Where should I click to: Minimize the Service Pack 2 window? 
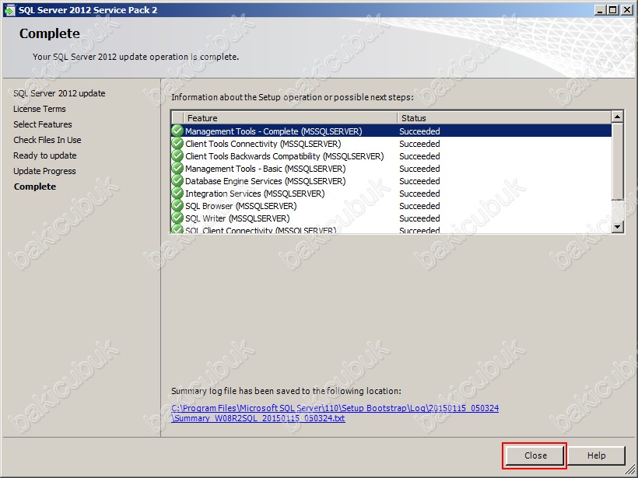click(x=599, y=10)
